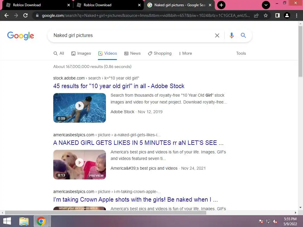This screenshot has height=227, width=303.
Task: Click the scroll-down arrow of the vertical scrollbar
Action: click(300, 208)
